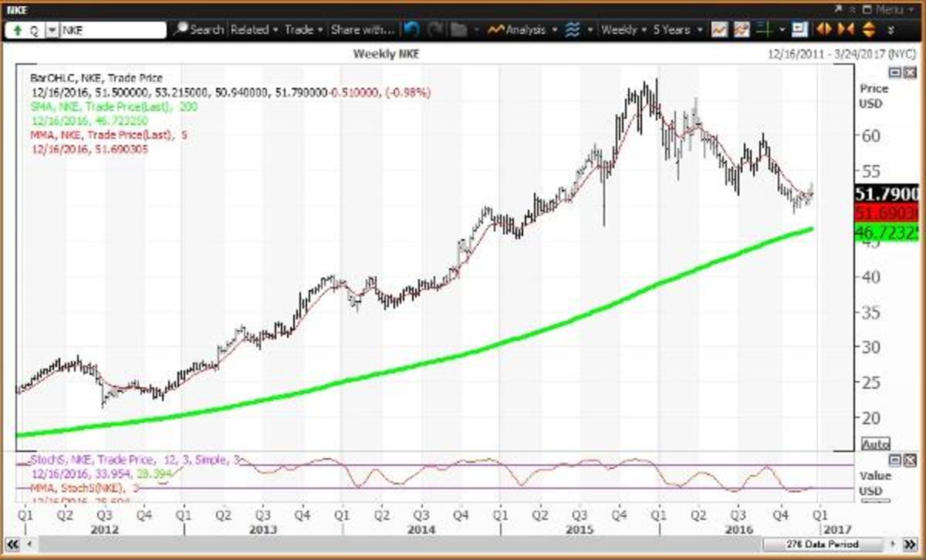Click the Value USD axis heading
Image resolution: width=926 pixels, height=560 pixels.
point(875,483)
